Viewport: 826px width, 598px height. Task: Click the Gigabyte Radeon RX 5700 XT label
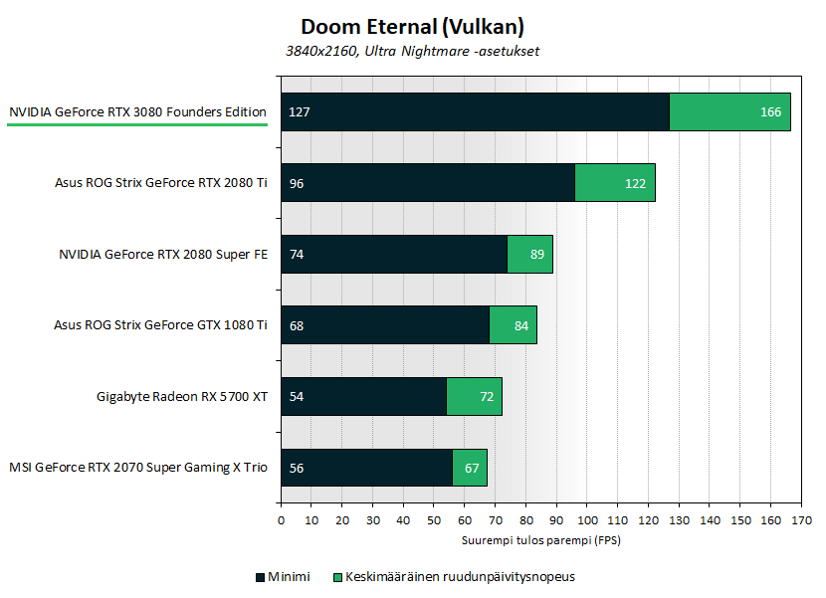pos(182,397)
